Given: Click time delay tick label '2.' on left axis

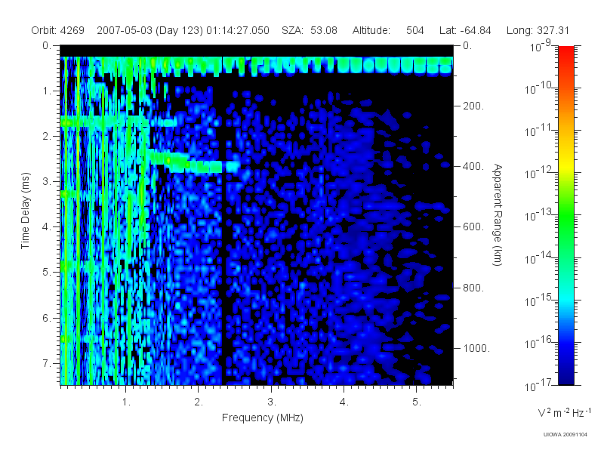Looking at the screenshot, I should (x=47, y=137).
